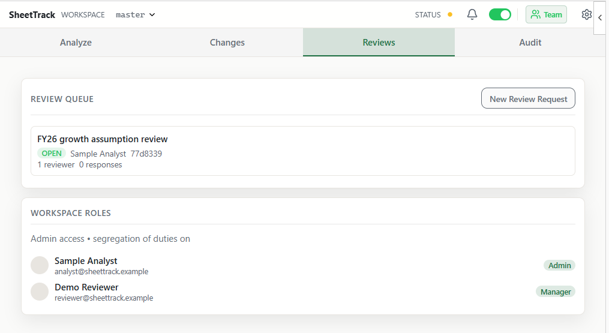The width and height of the screenshot is (609, 333).
Task: Click the Demo Reviewer name
Action: pyautogui.click(x=86, y=287)
